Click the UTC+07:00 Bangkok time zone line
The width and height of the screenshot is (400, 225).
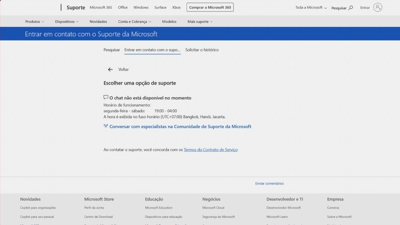click(x=164, y=117)
